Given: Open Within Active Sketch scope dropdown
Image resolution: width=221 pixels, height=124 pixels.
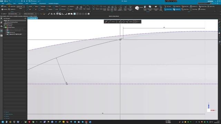Looking at the screenshot, I should click(x=30, y=14).
